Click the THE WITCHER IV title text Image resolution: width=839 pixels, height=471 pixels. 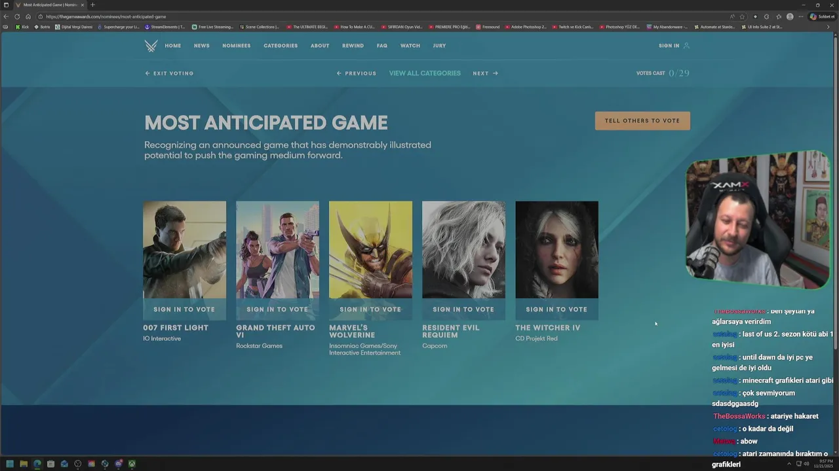click(x=548, y=328)
